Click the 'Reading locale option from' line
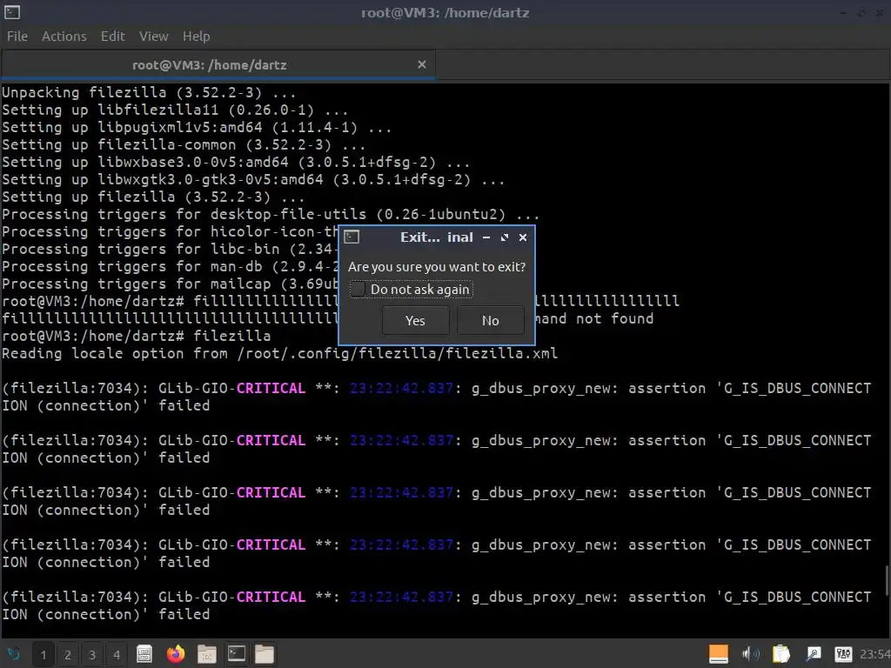 (279, 353)
